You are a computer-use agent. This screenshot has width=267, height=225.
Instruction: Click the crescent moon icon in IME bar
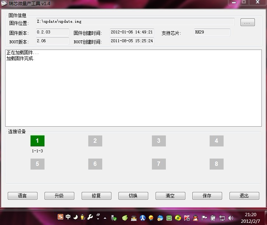coord(75,217)
